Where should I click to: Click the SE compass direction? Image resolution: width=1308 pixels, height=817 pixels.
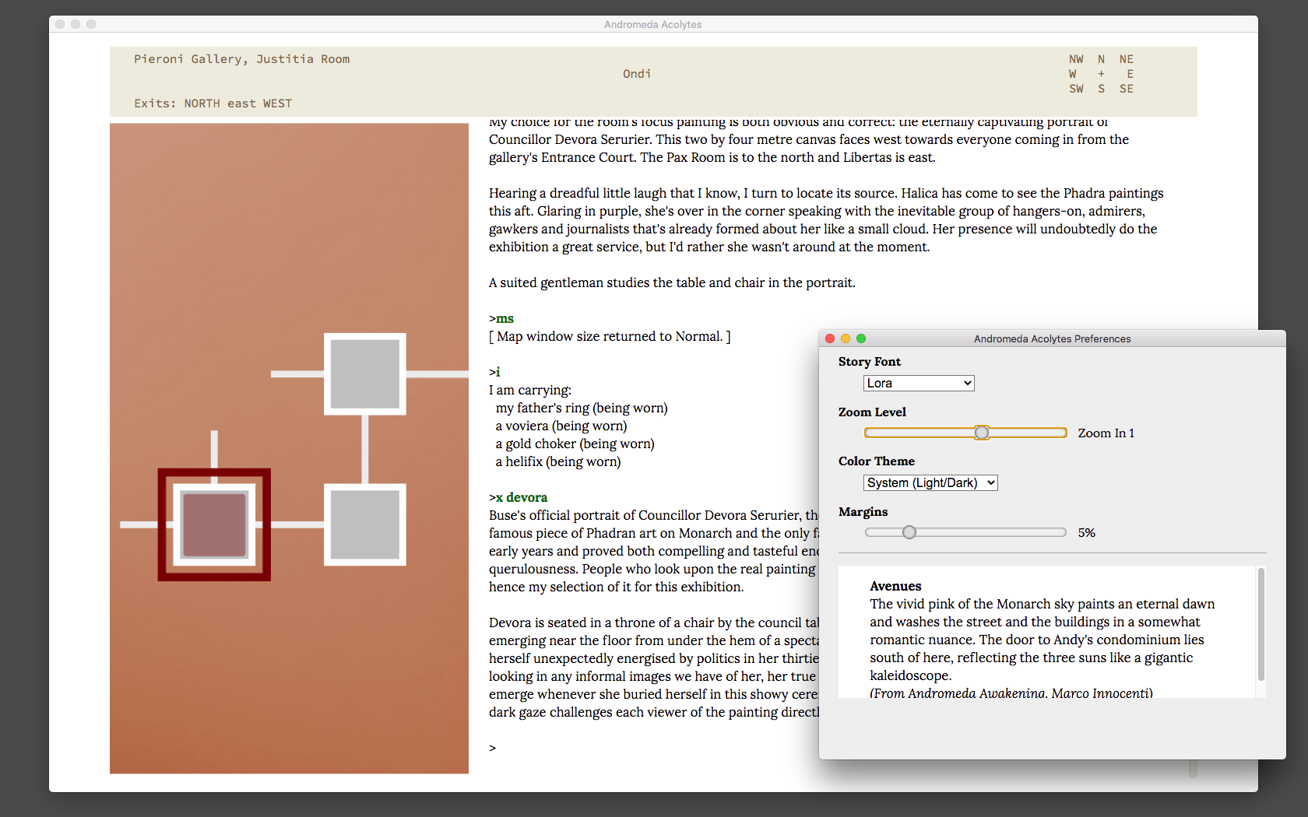[1126, 89]
